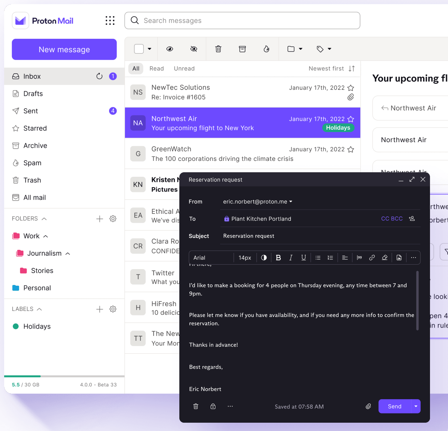The image size is (448, 431).
Task: Open the Drafts folder in sidebar
Action: click(33, 94)
